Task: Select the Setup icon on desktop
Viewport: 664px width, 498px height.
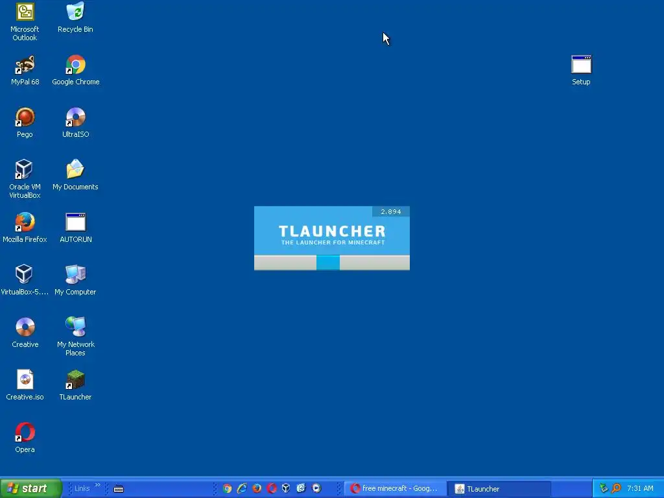Action: pyautogui.click(x=581, y=70)
